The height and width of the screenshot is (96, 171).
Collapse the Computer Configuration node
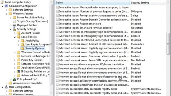[x=2, y=6]
